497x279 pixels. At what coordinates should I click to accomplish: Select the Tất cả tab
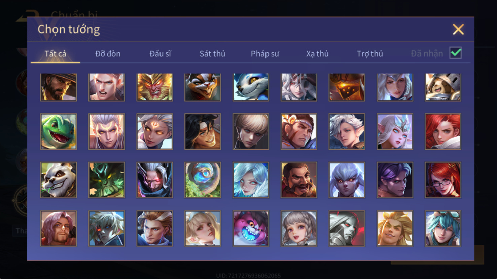tap(56, 54)
